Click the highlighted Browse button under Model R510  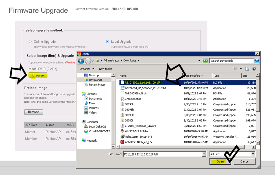click(38, 75)
